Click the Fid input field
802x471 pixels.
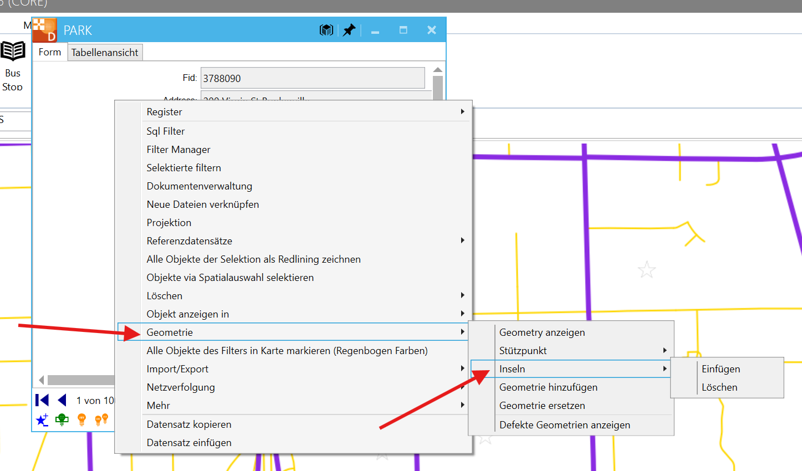click(x=313, y=78)
